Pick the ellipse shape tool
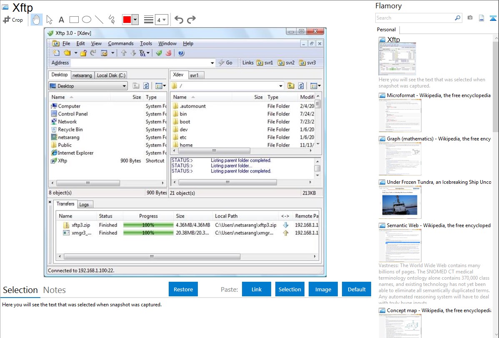Image resolution: width=499 pixels, height=338 pixels. pyautogui.click(x=87, y=20)
